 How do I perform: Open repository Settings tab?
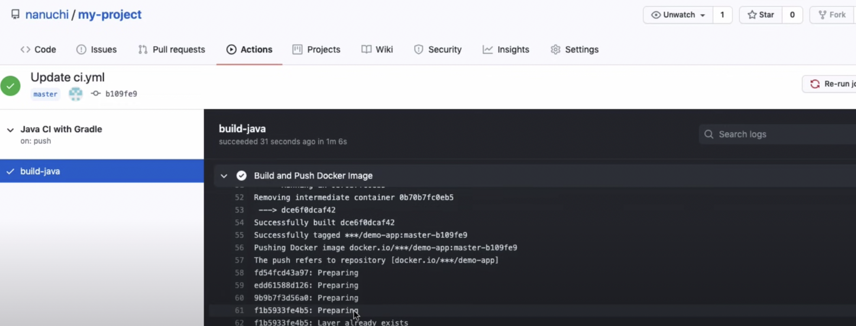tap(575, 49)
